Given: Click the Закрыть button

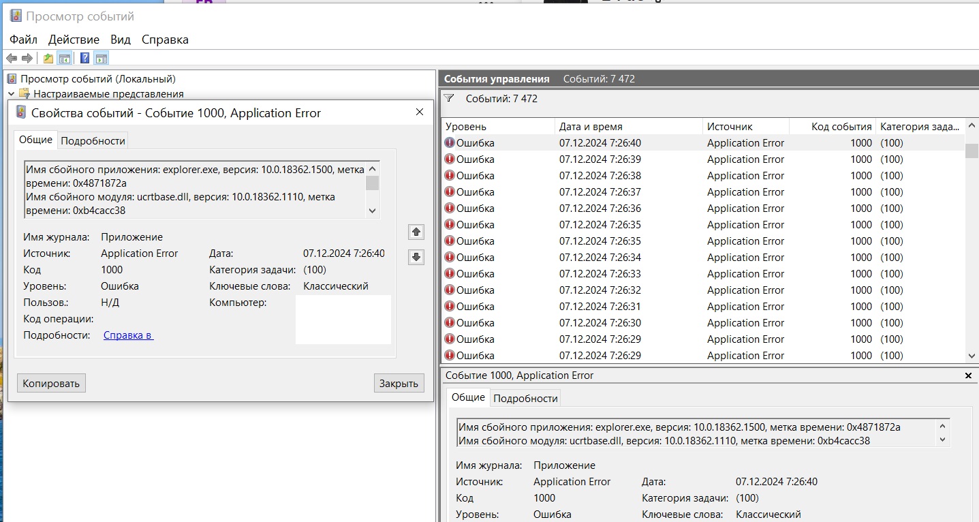Looking at the screenshot, I should [399, 383].
